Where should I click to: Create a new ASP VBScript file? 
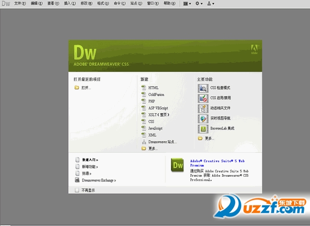[158, 108]
